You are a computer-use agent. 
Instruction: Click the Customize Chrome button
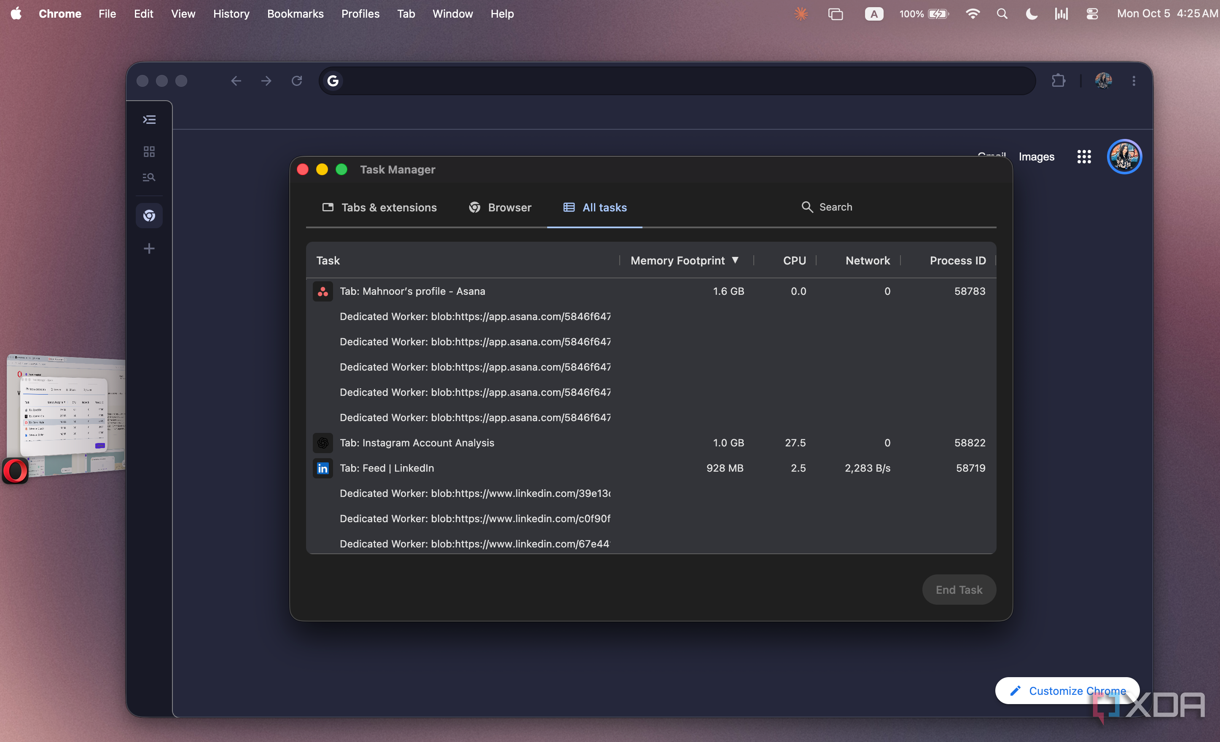(1067, 691)
